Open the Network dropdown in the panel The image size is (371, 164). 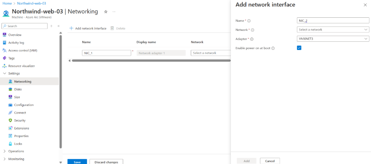(333, 30)
